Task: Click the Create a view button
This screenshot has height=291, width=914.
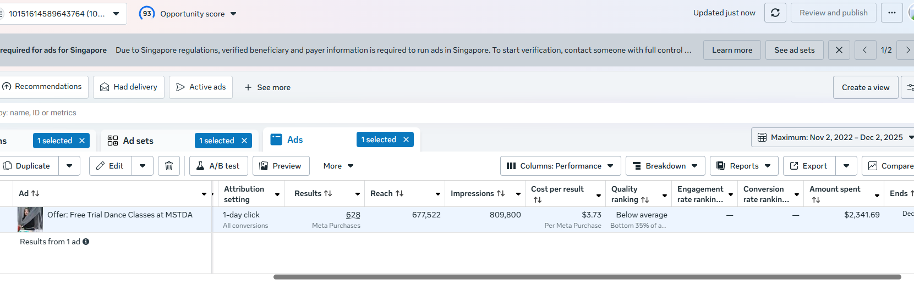Action: [x=865, y=87]
